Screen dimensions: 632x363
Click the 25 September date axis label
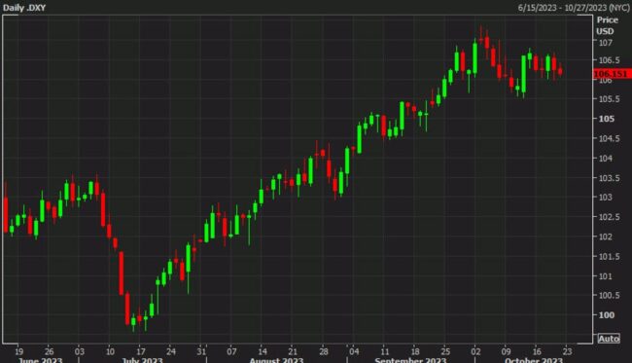(x=445, y=351)
